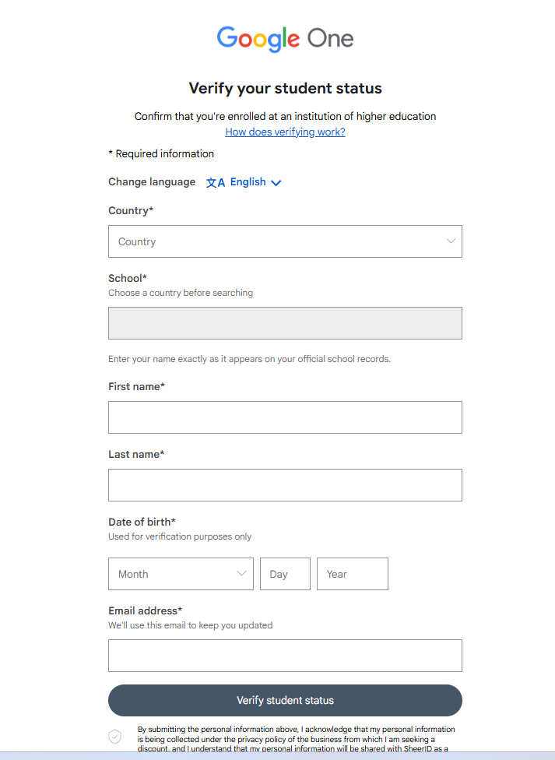Click the Google One logo
Screen dimensions: 555x760
(x=285, y=39)
